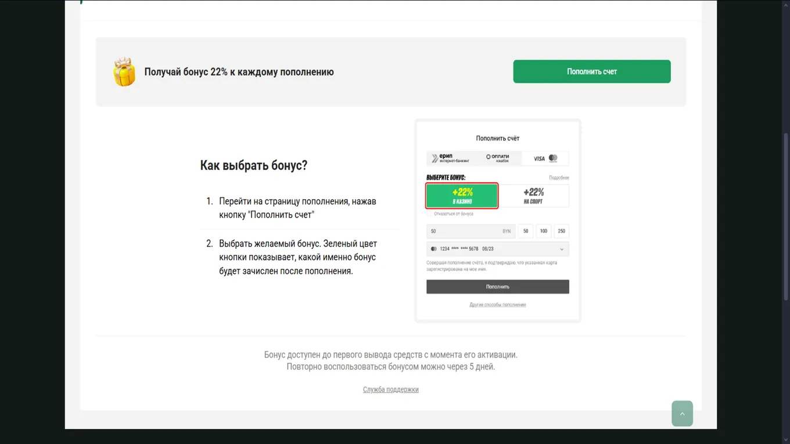This screenshot has width=790, height=444.
Task: Select the Оплати кэшбэк payment tab
Action: point(497,158)
